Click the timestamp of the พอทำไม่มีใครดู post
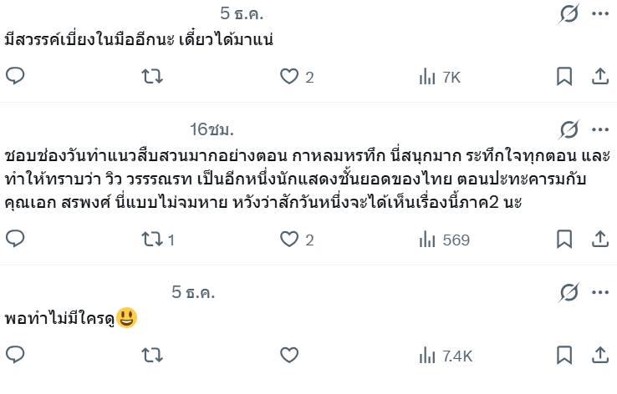This screenshot has height=394, width=617. 193,292
